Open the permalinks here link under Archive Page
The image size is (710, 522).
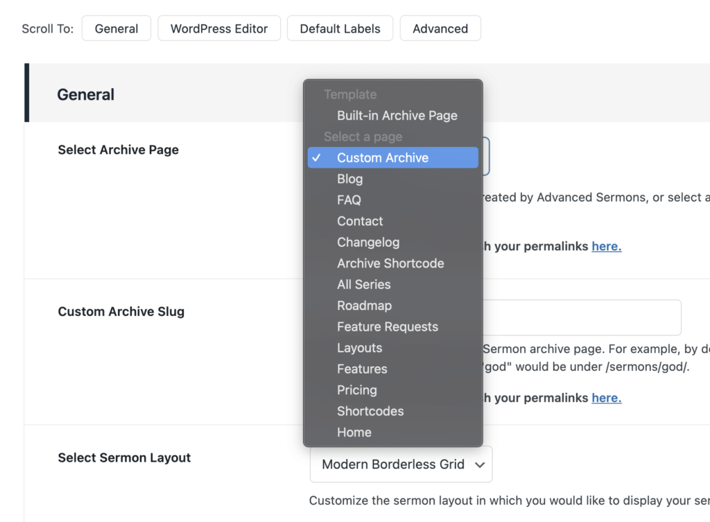coord(606,246)
